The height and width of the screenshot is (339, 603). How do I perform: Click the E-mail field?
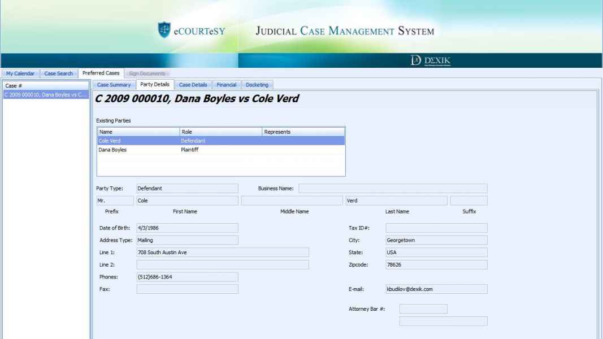coord(436,289)
